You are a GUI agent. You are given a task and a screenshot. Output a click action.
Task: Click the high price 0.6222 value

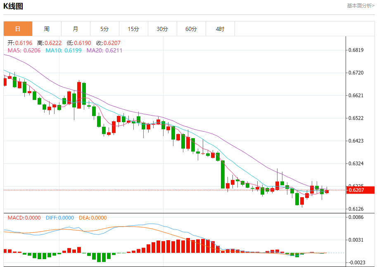[53, 43]
